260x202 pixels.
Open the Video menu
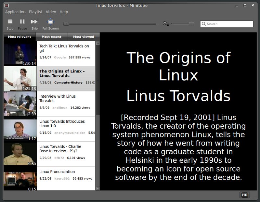tap(51, 12)
